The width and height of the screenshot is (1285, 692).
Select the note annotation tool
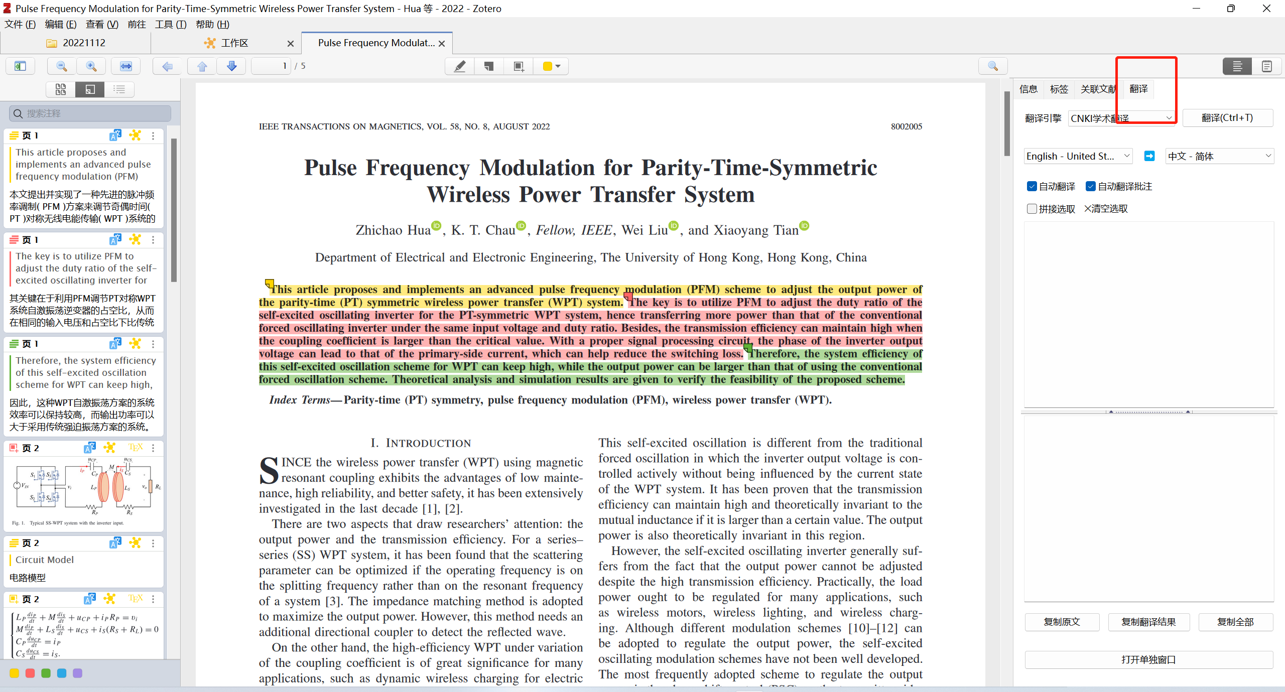tap(489, 66)
